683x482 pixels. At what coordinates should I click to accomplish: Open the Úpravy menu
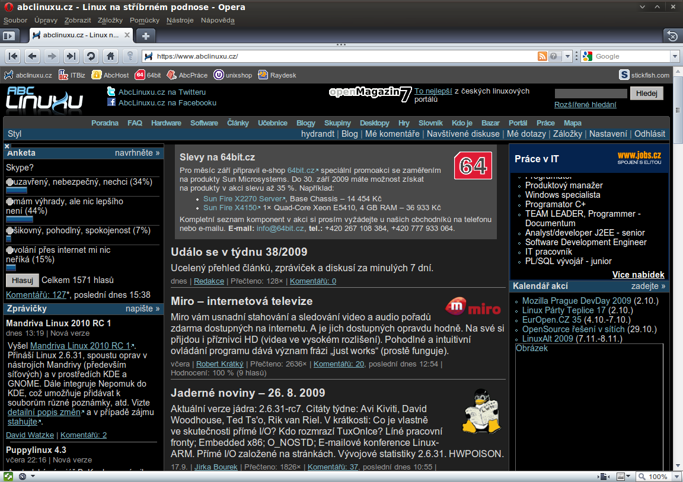(46, 20)
